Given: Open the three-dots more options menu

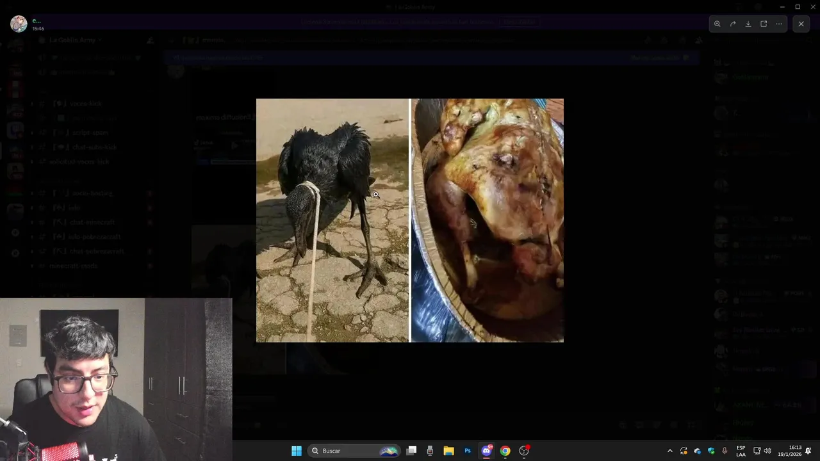Looking at the screenshot, I should coord(779,24).
